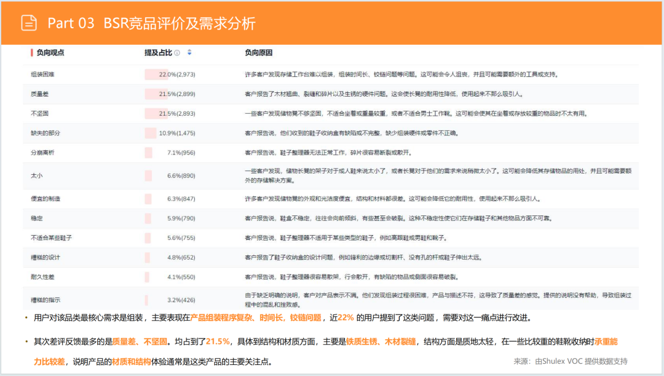This screenshot has height=376, width=664.
Task: Click the 提及占比 column header
Action: tap(159, 52)
